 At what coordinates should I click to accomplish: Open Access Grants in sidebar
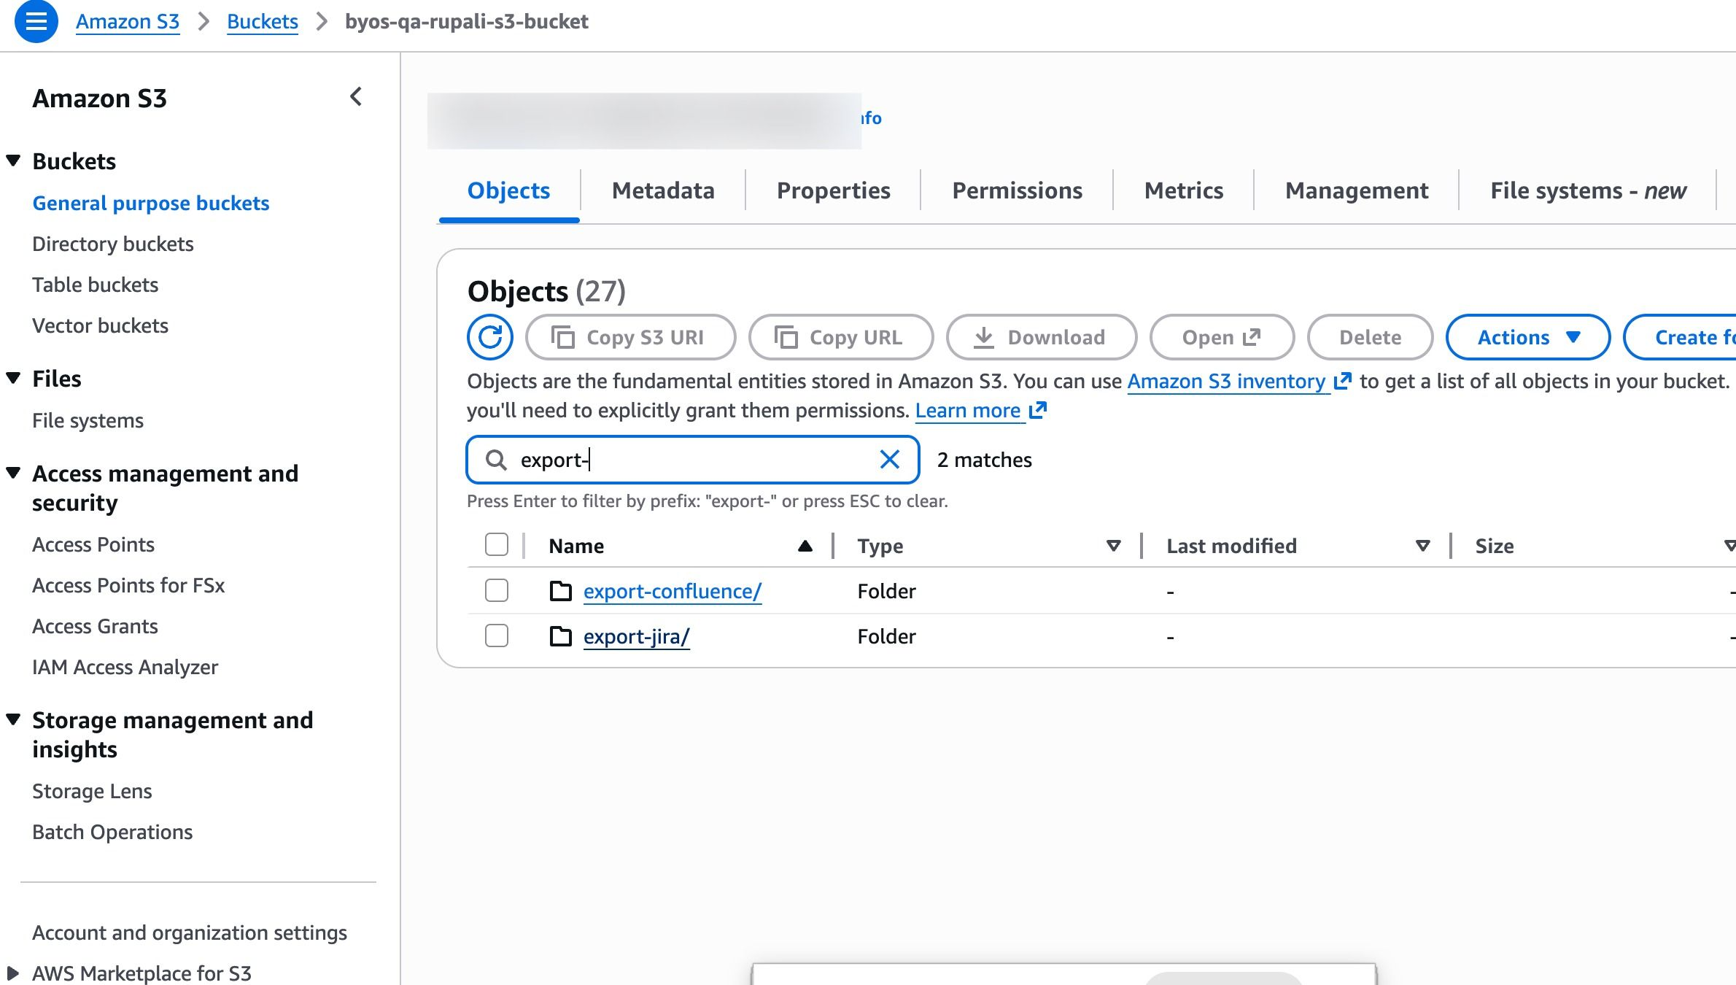pyautogui.click(x=95, y=626)
